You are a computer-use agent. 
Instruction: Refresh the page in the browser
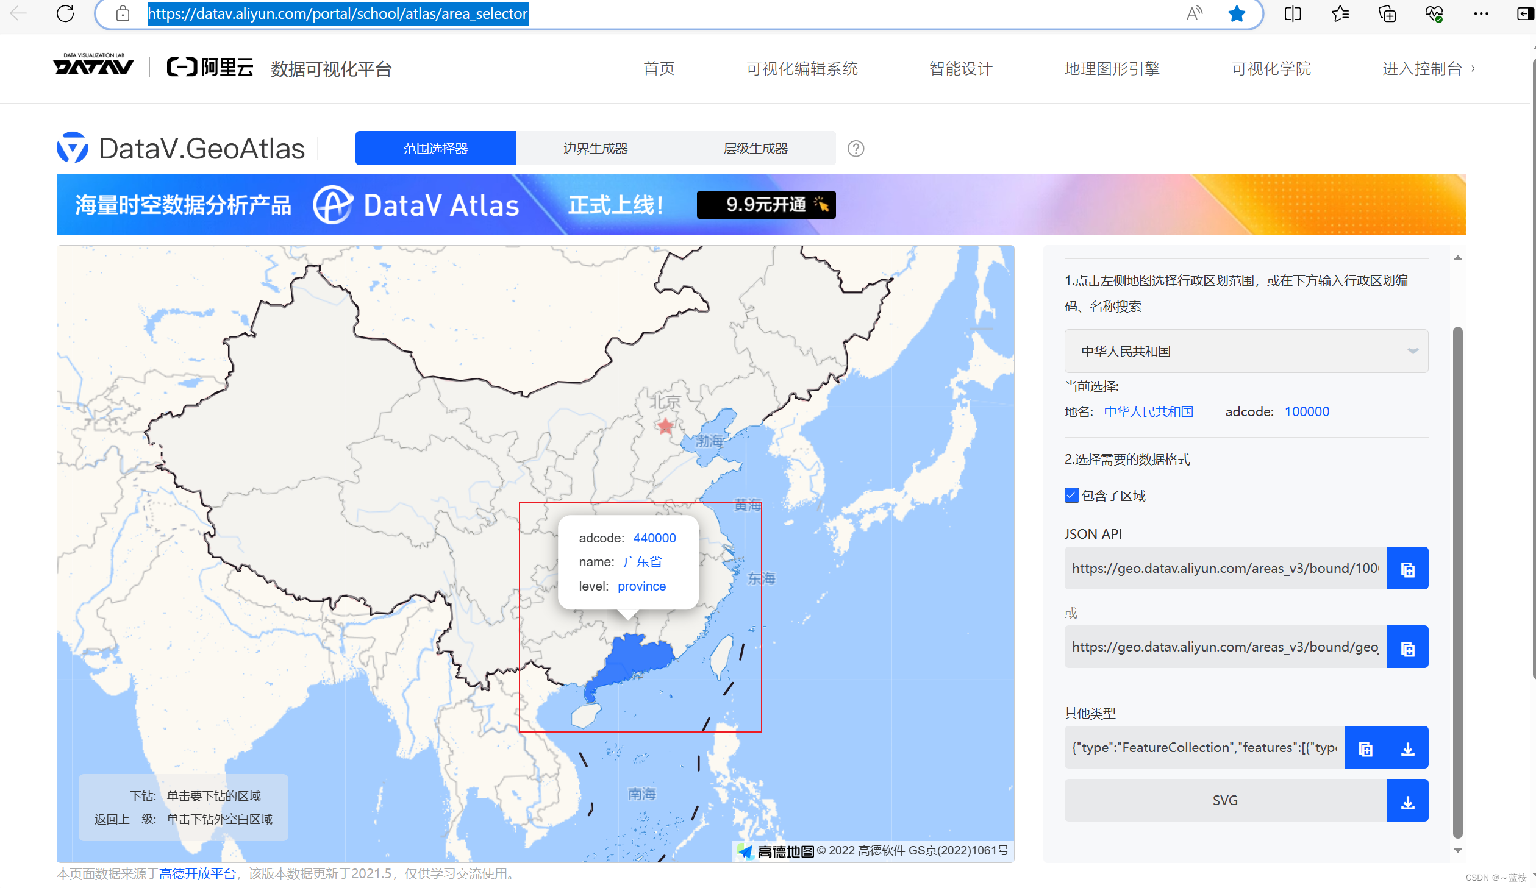point(65,13)
